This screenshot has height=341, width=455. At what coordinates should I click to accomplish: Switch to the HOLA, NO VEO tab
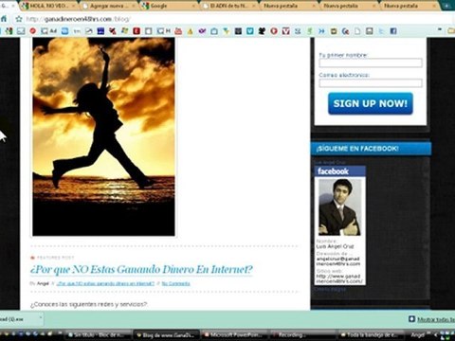(x=47, y=6)
